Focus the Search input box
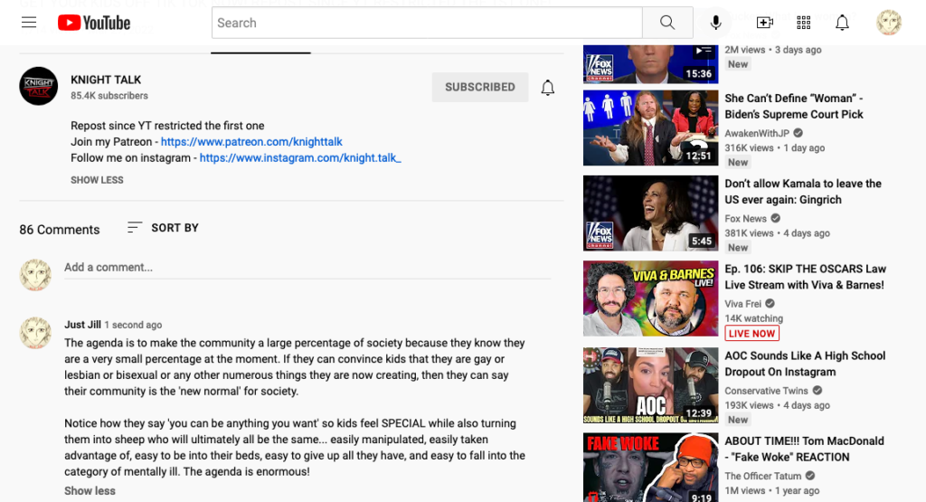This screenshot has width=926, height=502. pyautogui.click(x=427, y=23)
